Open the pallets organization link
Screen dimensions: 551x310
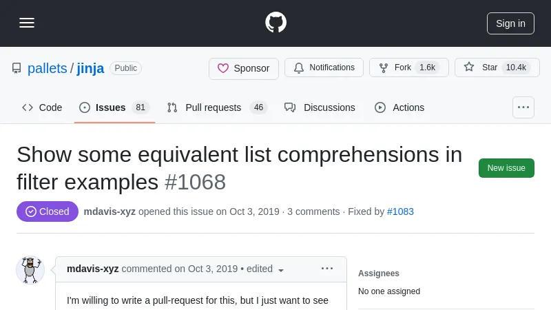[47, 68]
